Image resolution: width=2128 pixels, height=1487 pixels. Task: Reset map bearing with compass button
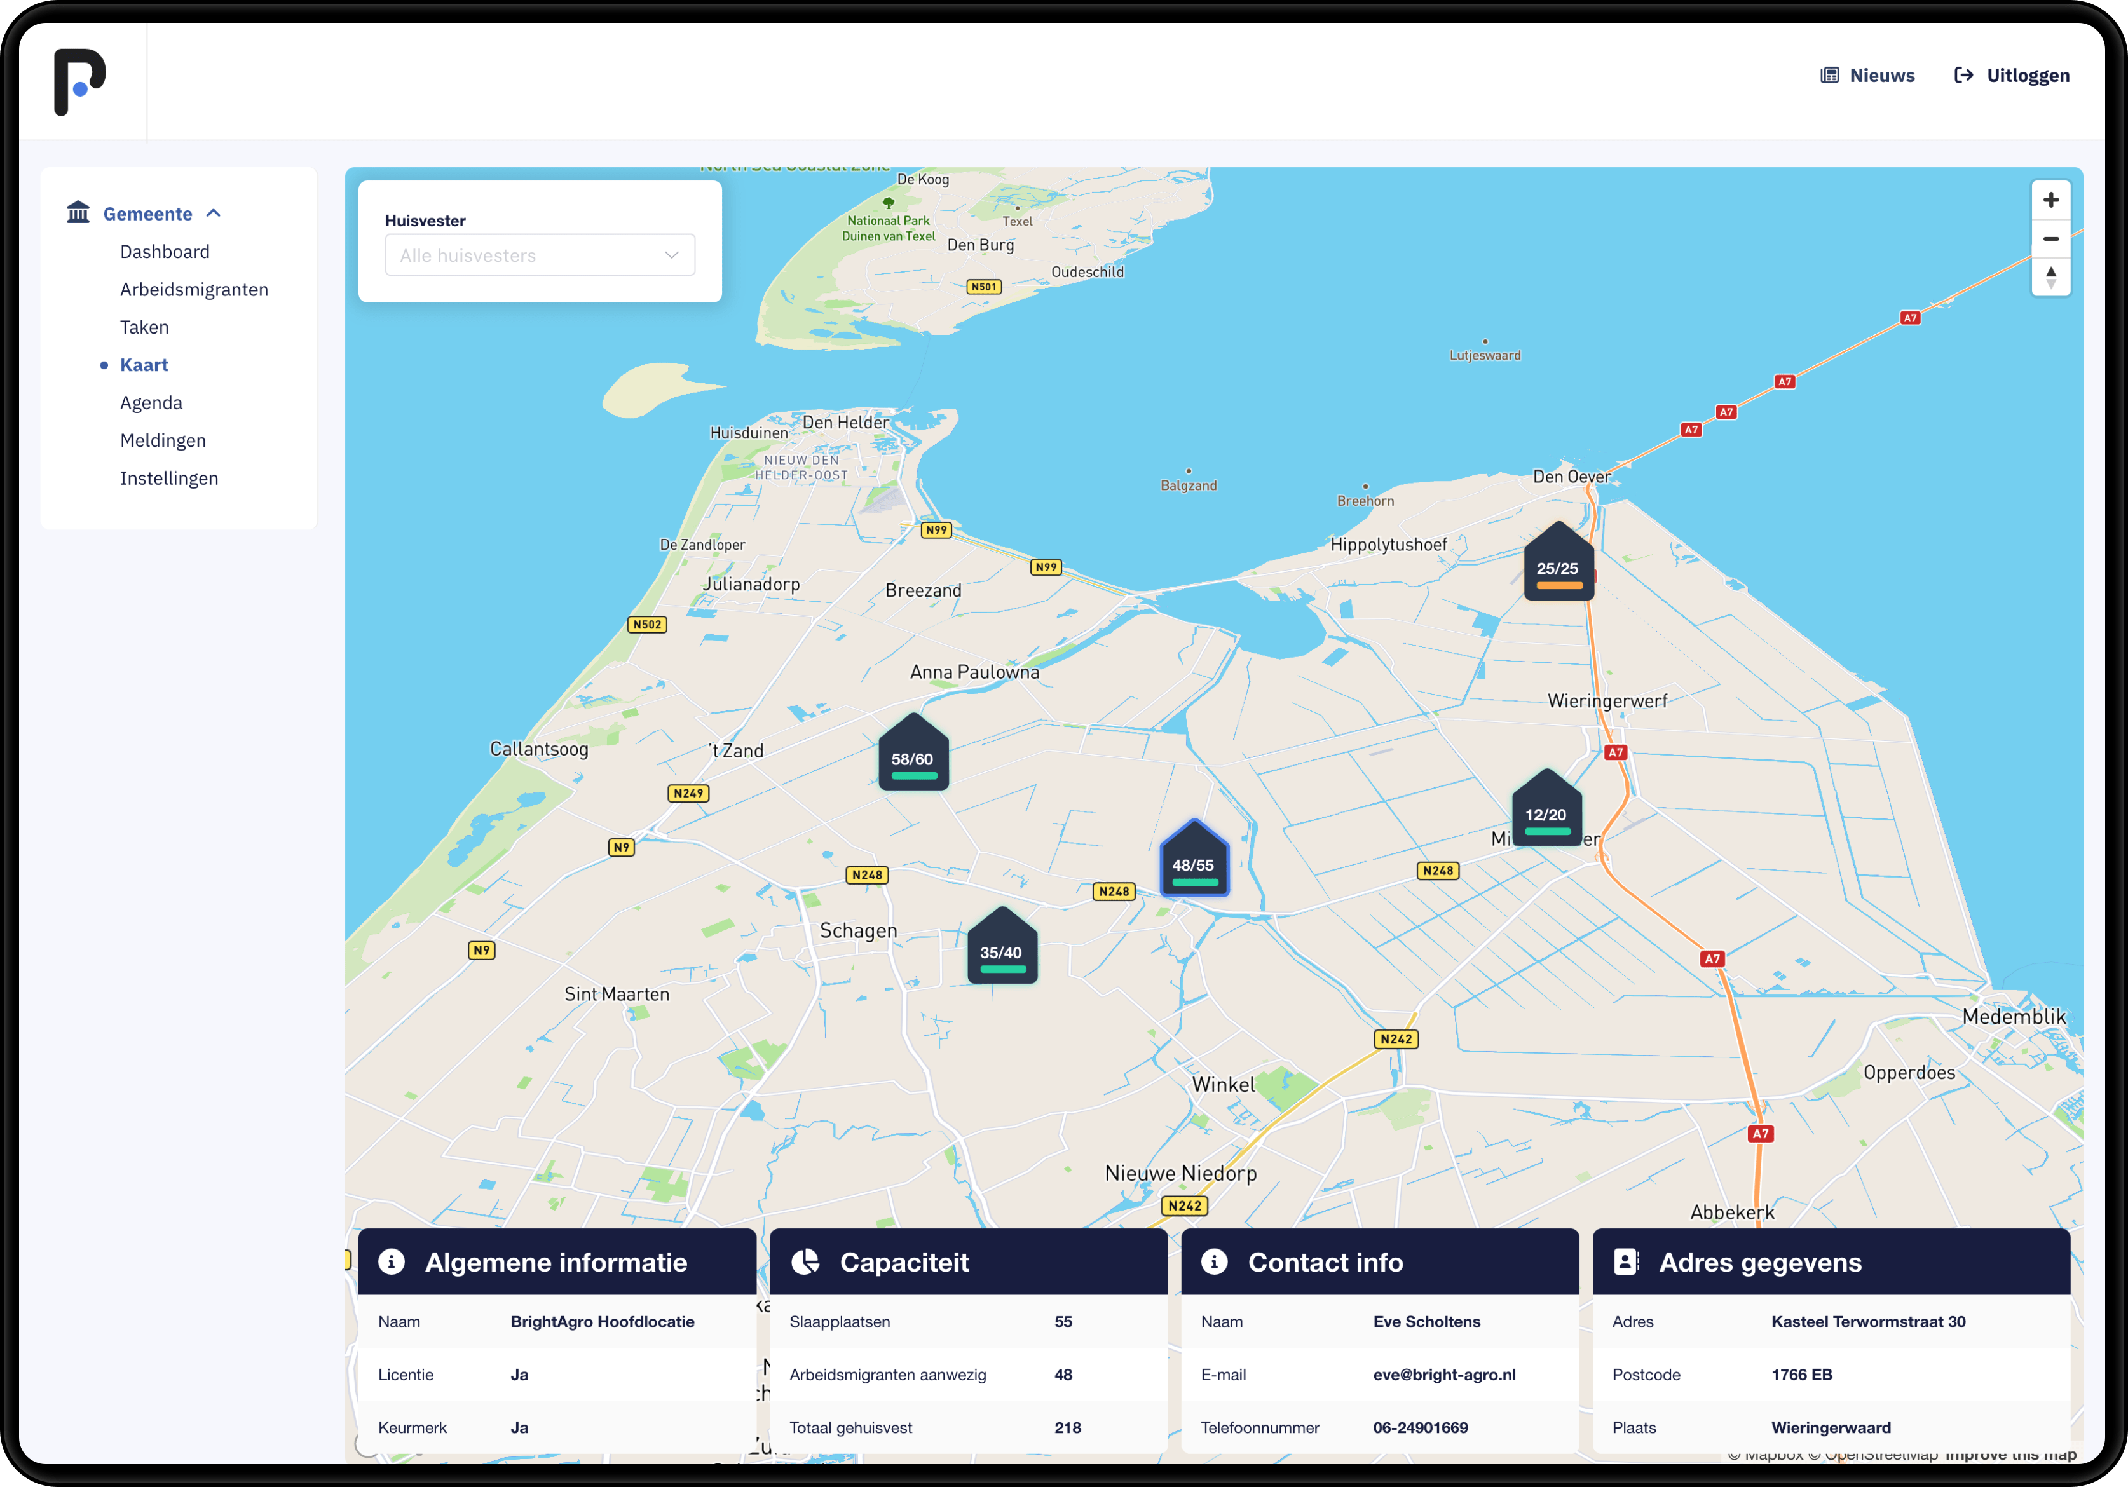[x=2050, y=277]
